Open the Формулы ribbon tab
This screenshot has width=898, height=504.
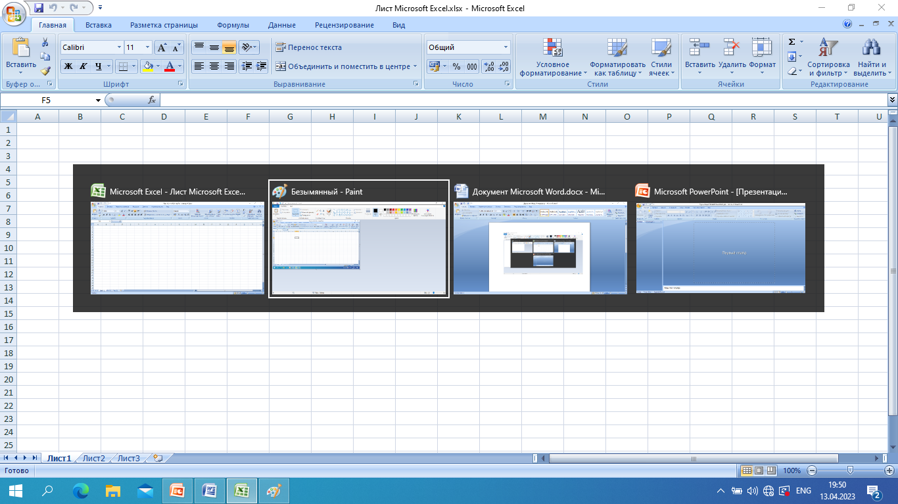(233, 25)
